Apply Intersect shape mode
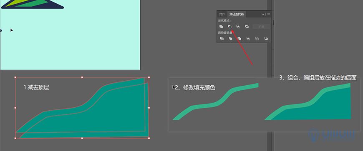Image resolution: width=363 pixels, height=151 pixels. [238, 27]
